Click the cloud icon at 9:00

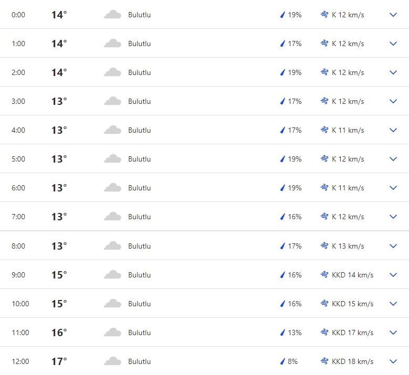[x=113, y=275]
